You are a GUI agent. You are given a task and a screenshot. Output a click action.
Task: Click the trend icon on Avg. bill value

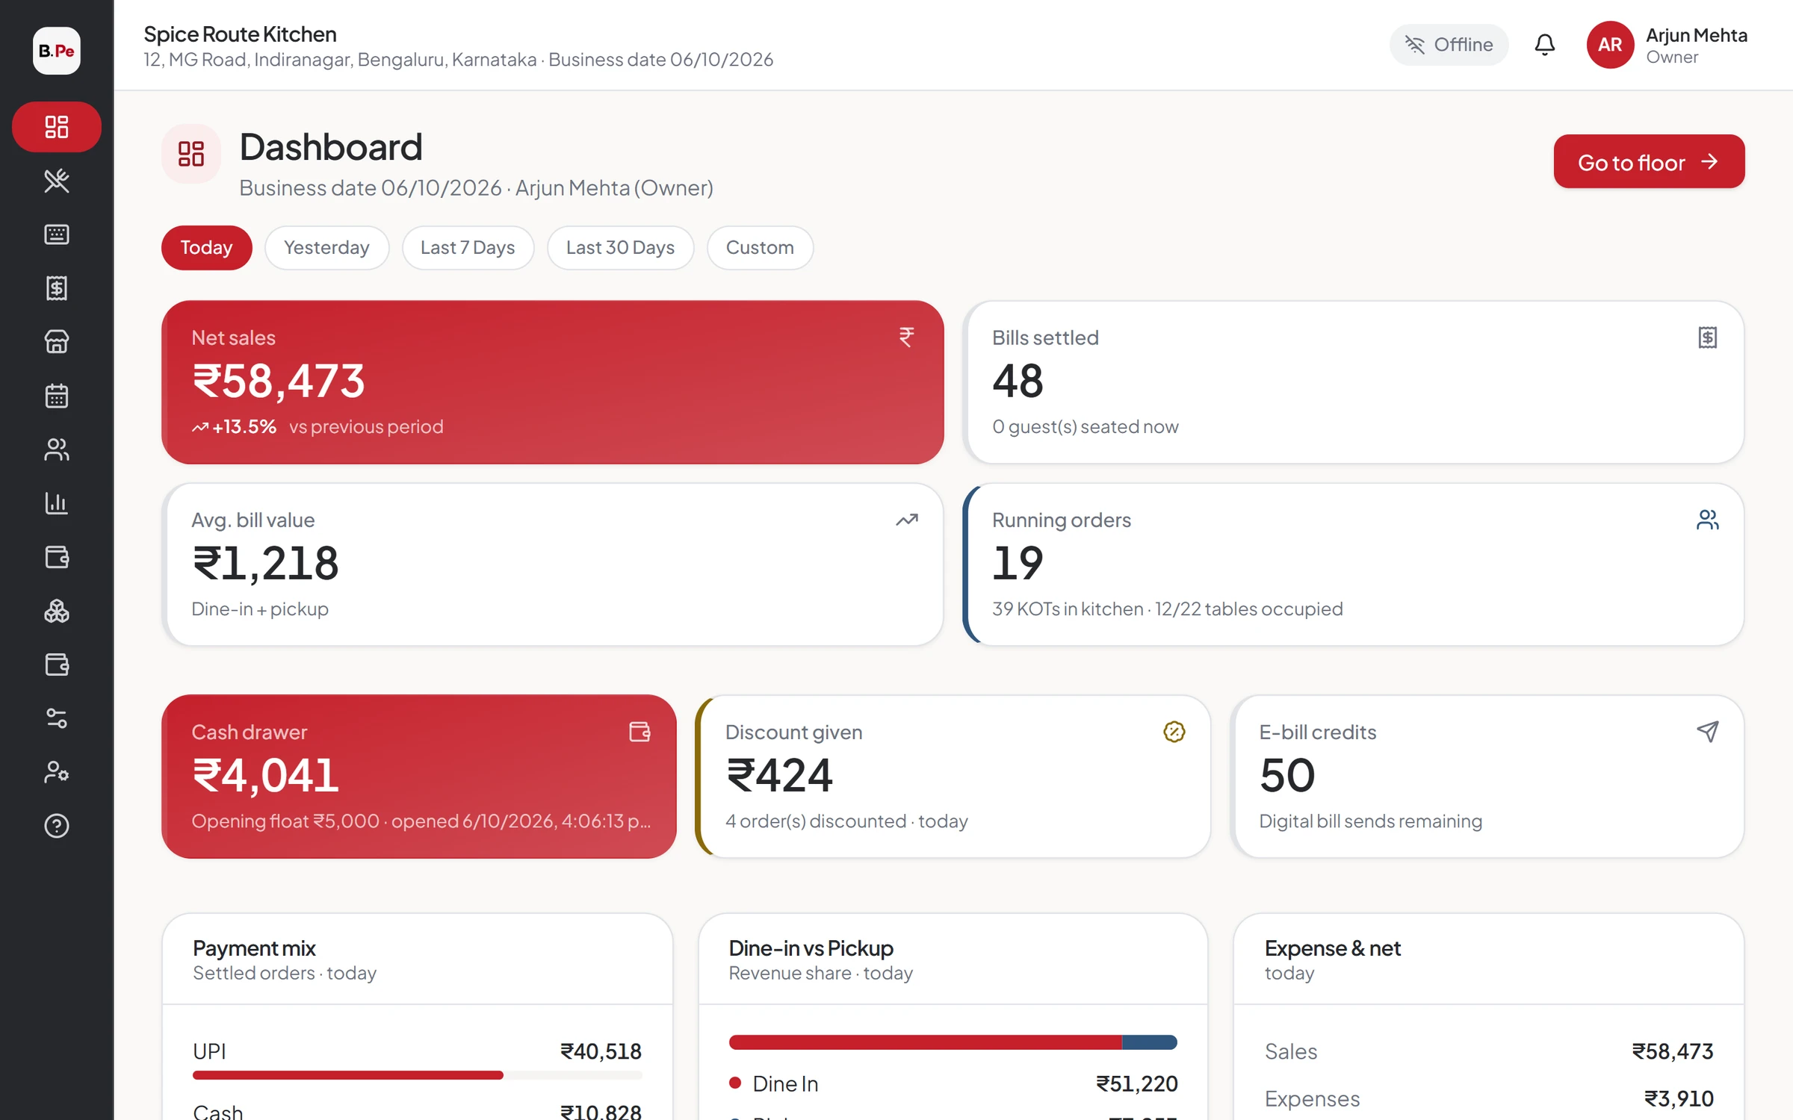point(907,520)
